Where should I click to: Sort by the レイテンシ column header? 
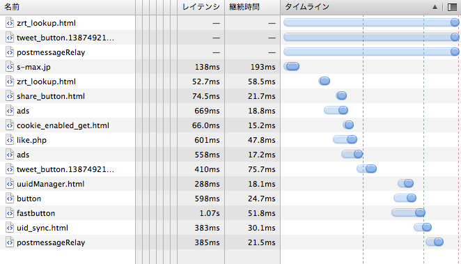coord(201,7)
